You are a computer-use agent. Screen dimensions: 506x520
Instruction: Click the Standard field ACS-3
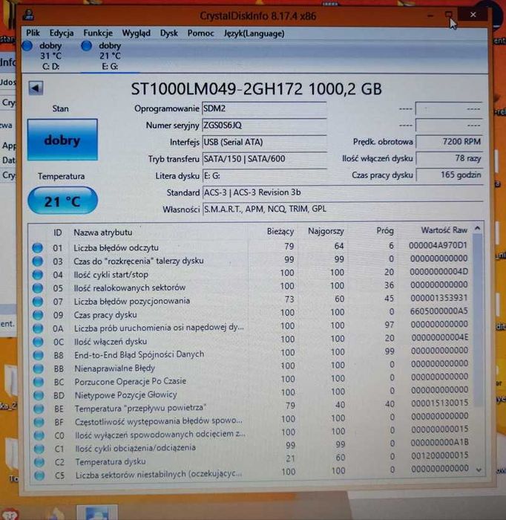(343, 192)
